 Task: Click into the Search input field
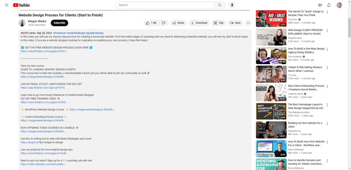165,5
